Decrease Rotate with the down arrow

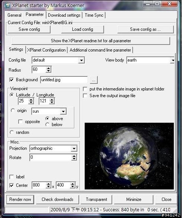[74, 159]
